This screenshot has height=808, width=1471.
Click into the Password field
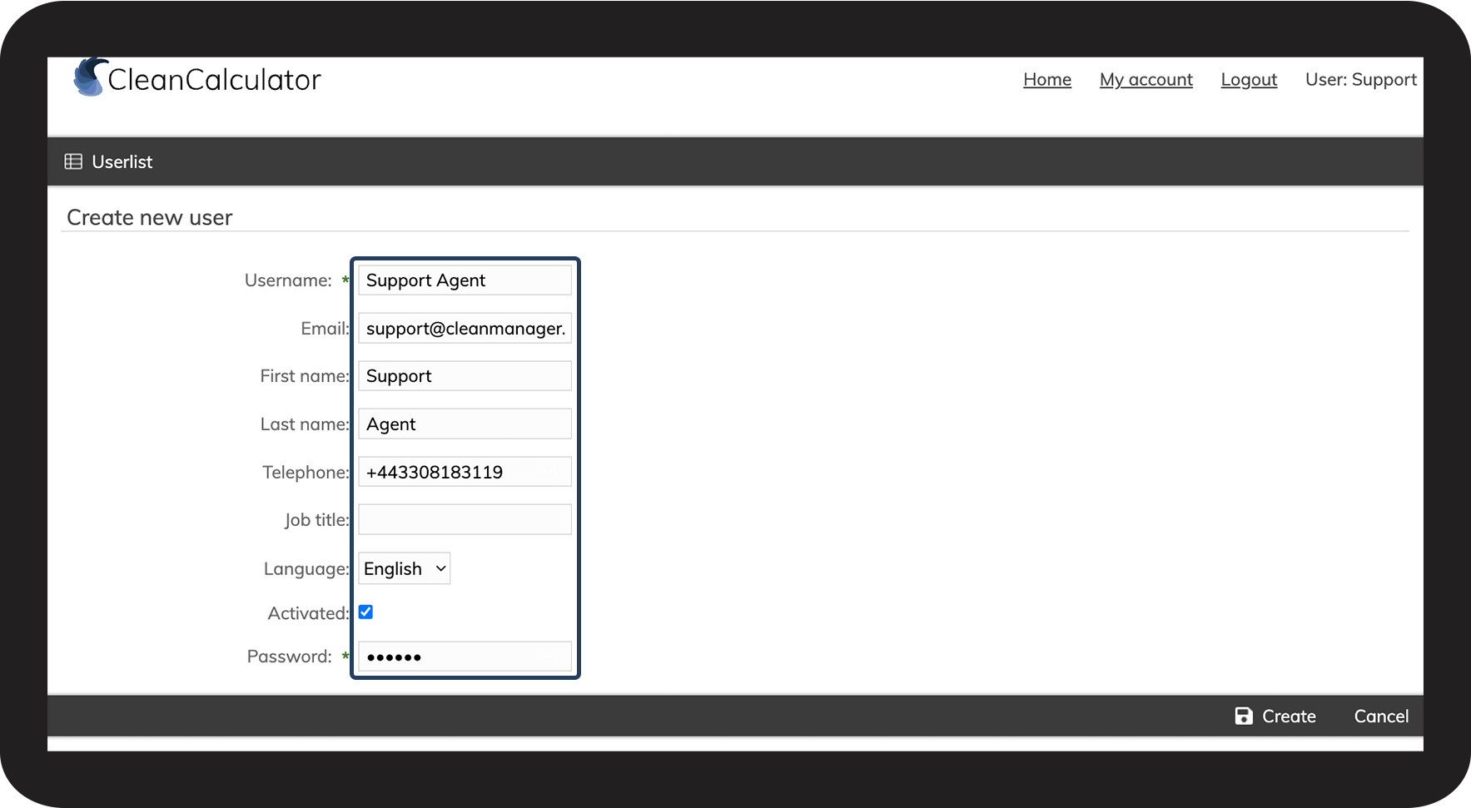click(x=465, y=657)
